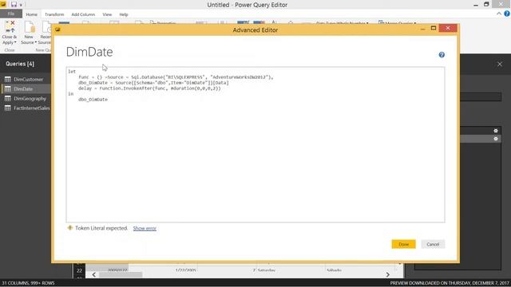511x287 pixels.
Task: Click the horizontal scrollbar thumb
Action: 121,274
